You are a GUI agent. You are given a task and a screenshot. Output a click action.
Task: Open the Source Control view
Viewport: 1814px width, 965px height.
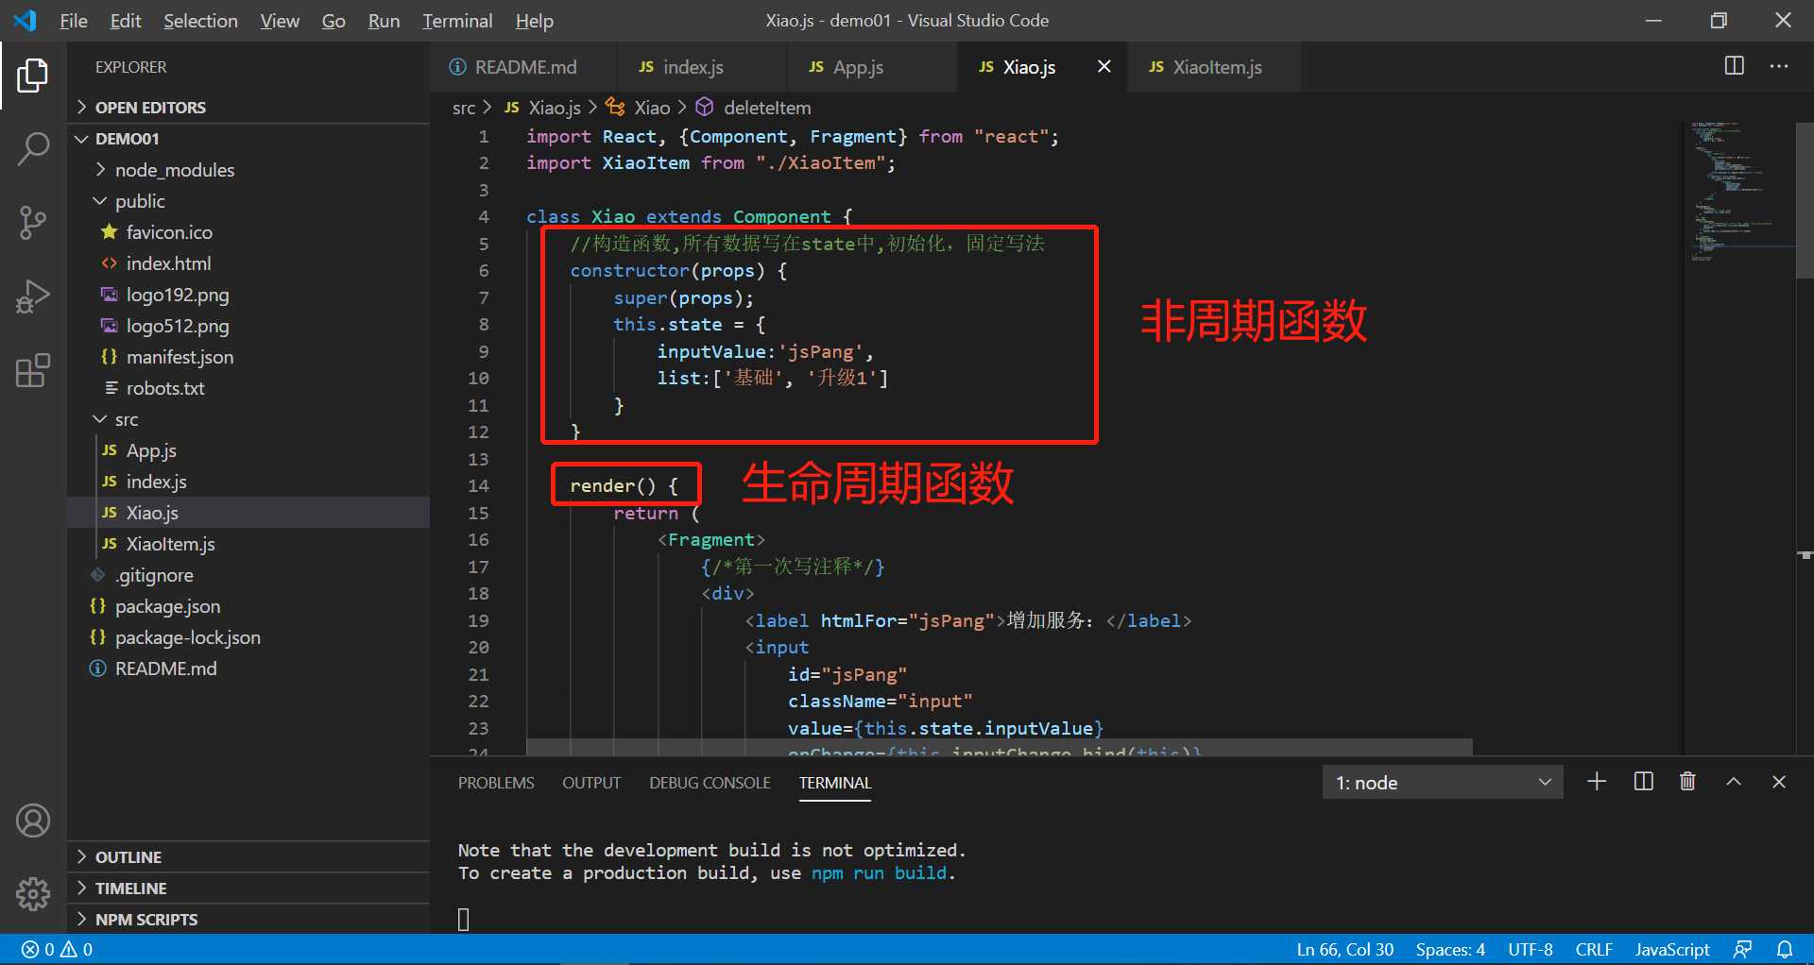[33, 223]
